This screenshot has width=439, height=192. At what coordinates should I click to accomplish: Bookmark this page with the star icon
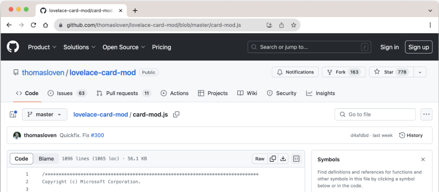tap(293, 25)
